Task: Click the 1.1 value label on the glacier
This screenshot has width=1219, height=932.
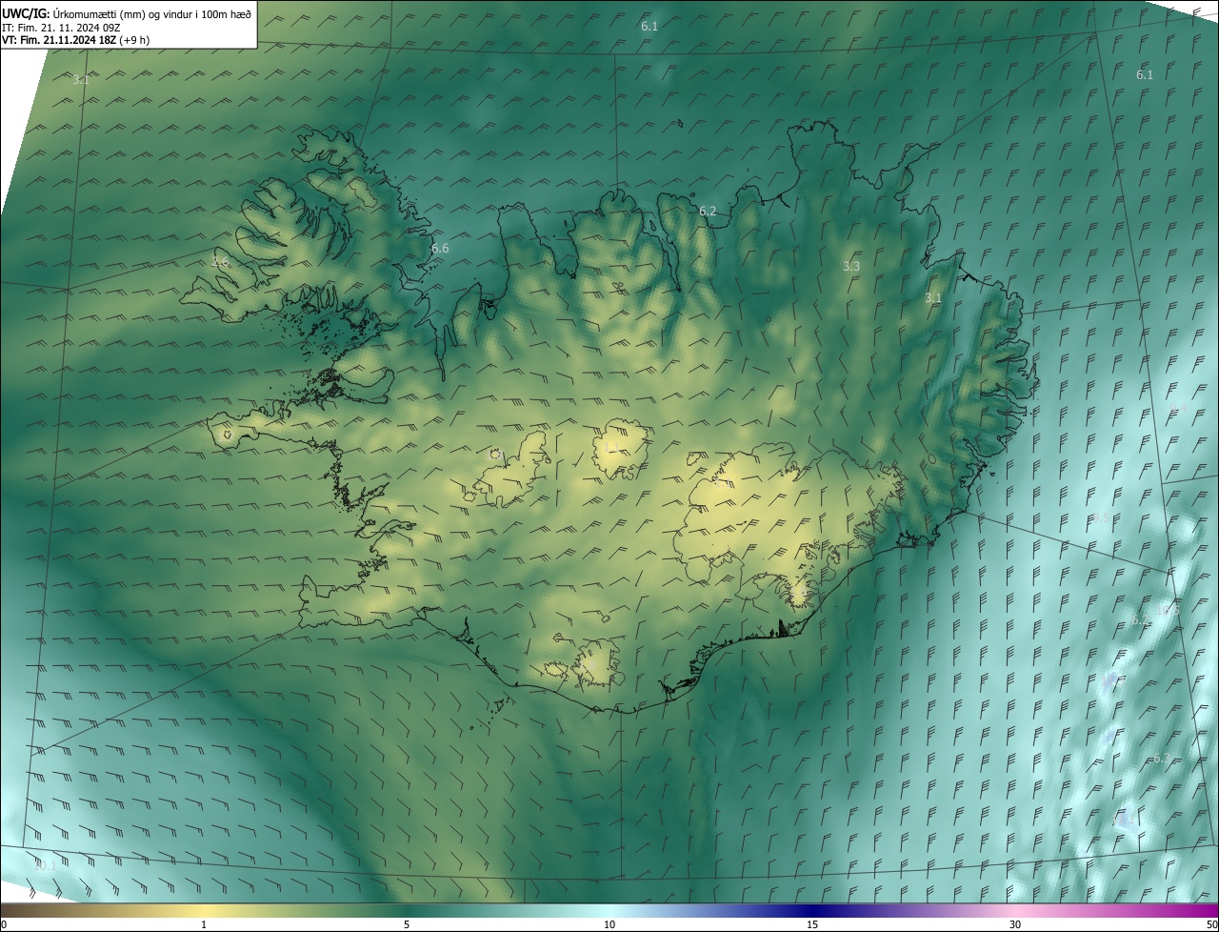Action: [609, 446]
